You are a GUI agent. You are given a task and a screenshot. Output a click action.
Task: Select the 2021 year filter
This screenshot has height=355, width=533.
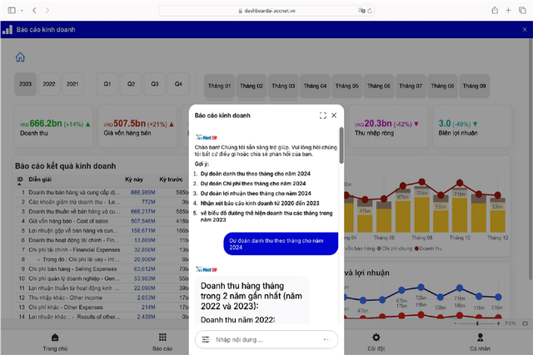click(72, 84)
